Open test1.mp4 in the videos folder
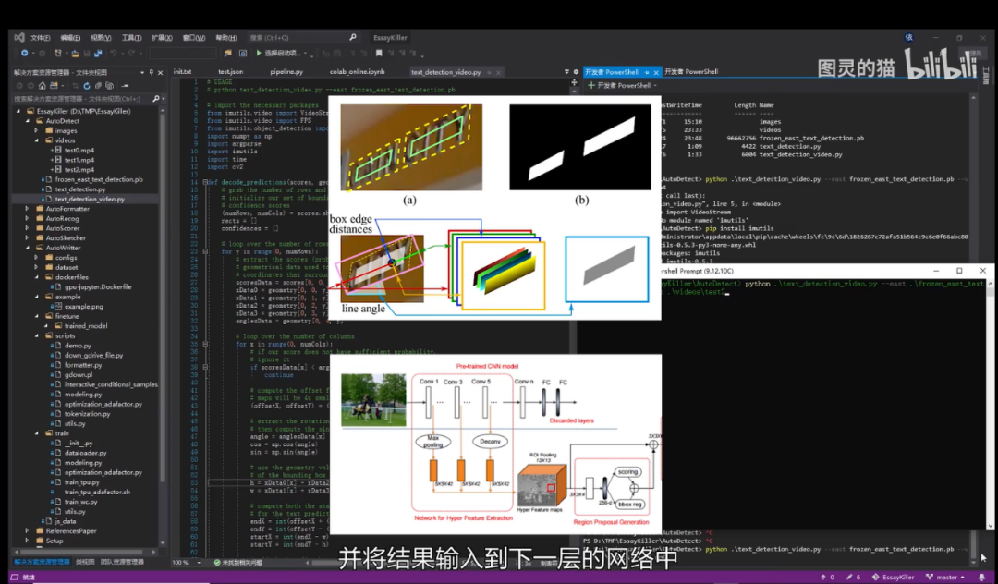The height and width of the screenshot is (584, 998). point(79,160)
